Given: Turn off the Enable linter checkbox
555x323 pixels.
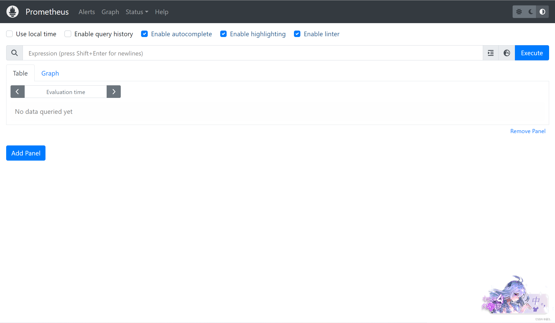Looking at the screenshot, I should 297,34.
